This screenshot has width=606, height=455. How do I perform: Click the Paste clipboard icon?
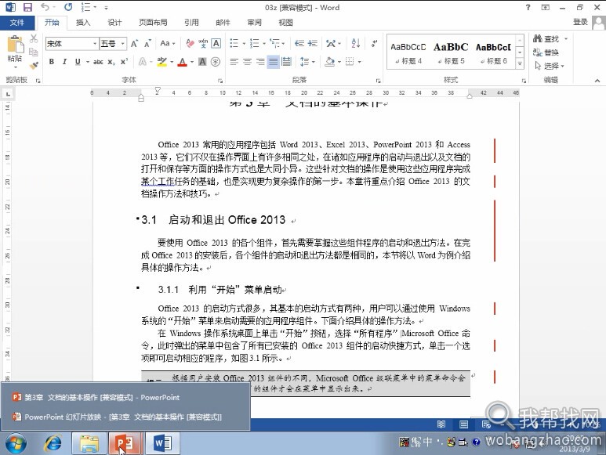15,44
